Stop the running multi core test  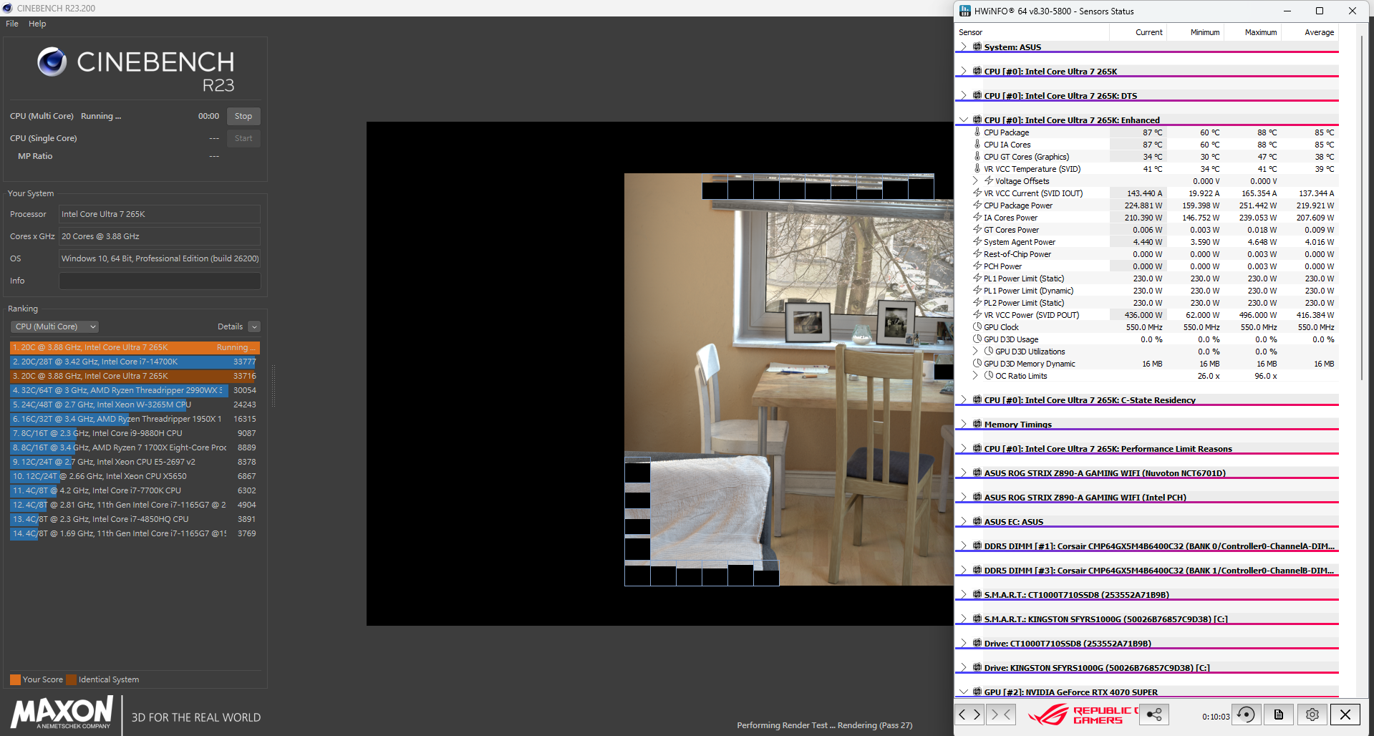(243, 116)
